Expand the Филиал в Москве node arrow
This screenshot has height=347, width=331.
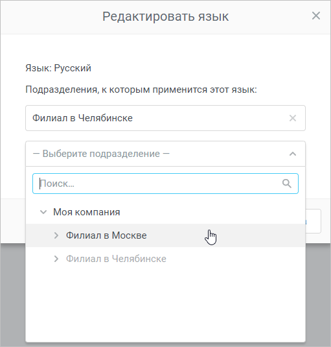click(x=56, y=235)
